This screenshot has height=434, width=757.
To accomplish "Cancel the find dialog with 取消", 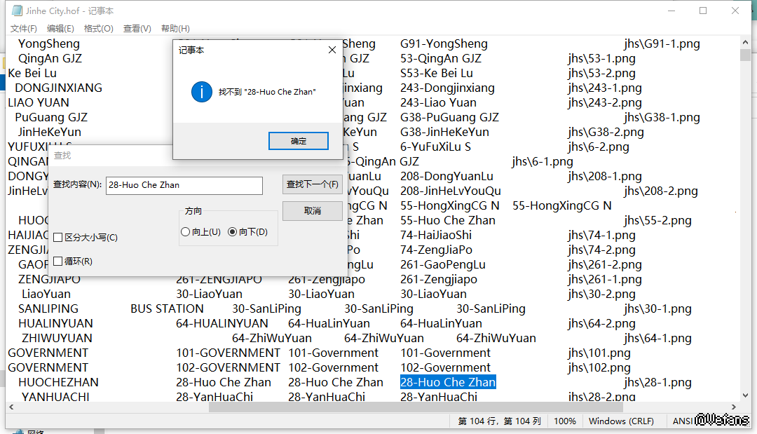I will click(x=313, y=211).
